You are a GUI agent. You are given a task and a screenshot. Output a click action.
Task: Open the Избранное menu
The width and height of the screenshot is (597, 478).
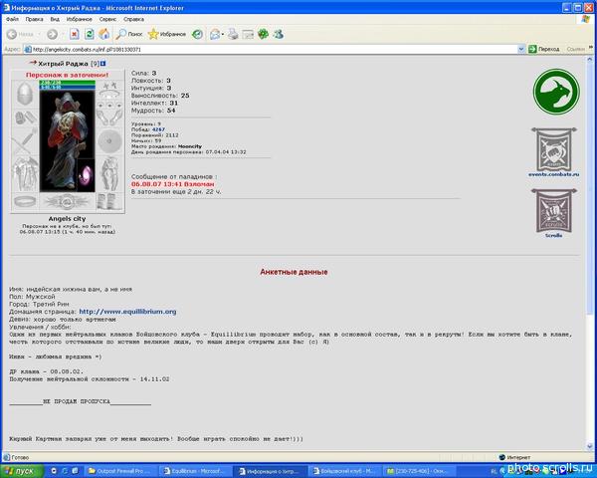80,19
